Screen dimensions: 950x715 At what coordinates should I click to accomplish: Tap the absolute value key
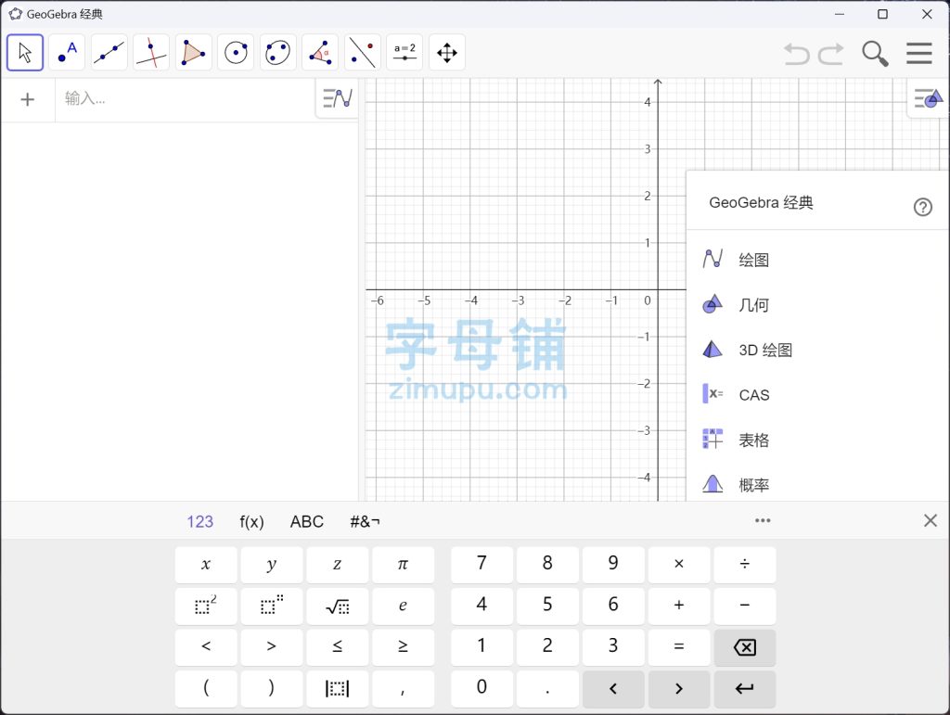(x=338, y=688)
